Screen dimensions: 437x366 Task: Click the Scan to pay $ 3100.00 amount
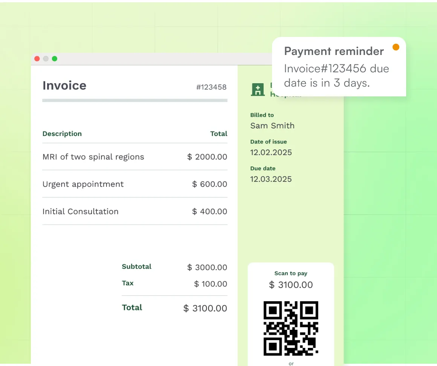(291, 285)
